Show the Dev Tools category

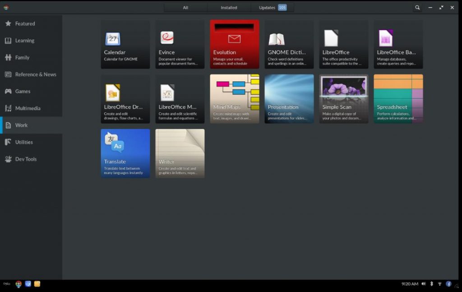pyautogui.click(x=31, y=159)
